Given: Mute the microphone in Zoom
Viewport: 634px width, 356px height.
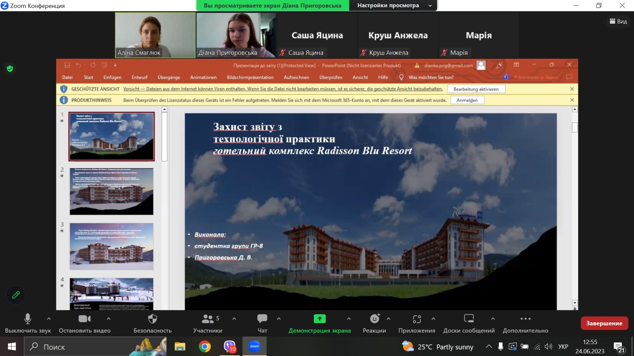Looking at the screenshot, I should tap(28, 323).
